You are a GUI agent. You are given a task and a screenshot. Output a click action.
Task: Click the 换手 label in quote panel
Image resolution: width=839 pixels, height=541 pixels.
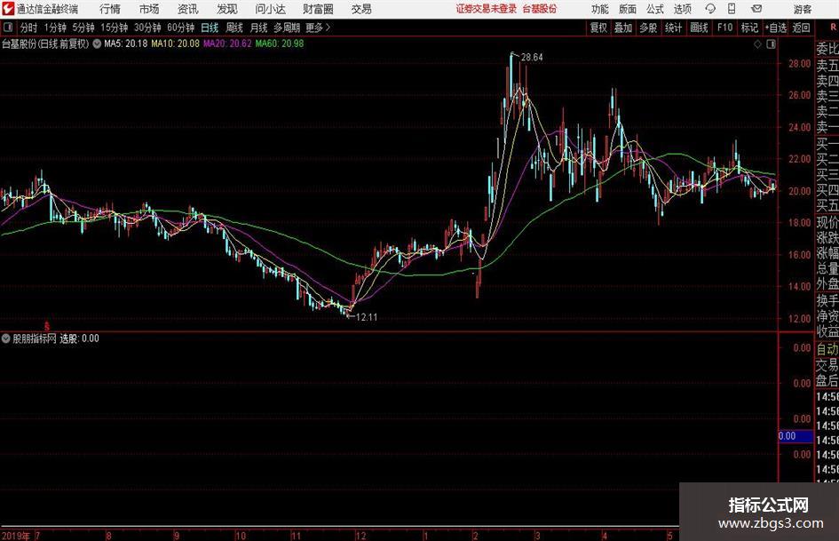click(827, 300)
